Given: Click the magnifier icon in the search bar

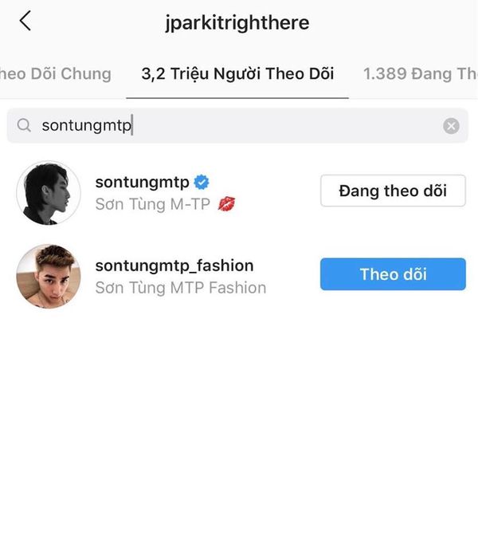Looking at the screenshot, I should [x=24, y=125].
